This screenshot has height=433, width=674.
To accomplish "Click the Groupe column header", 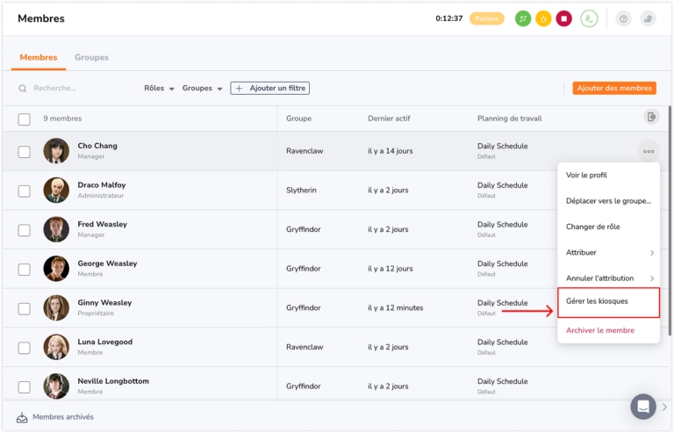I will coord(298,119).
